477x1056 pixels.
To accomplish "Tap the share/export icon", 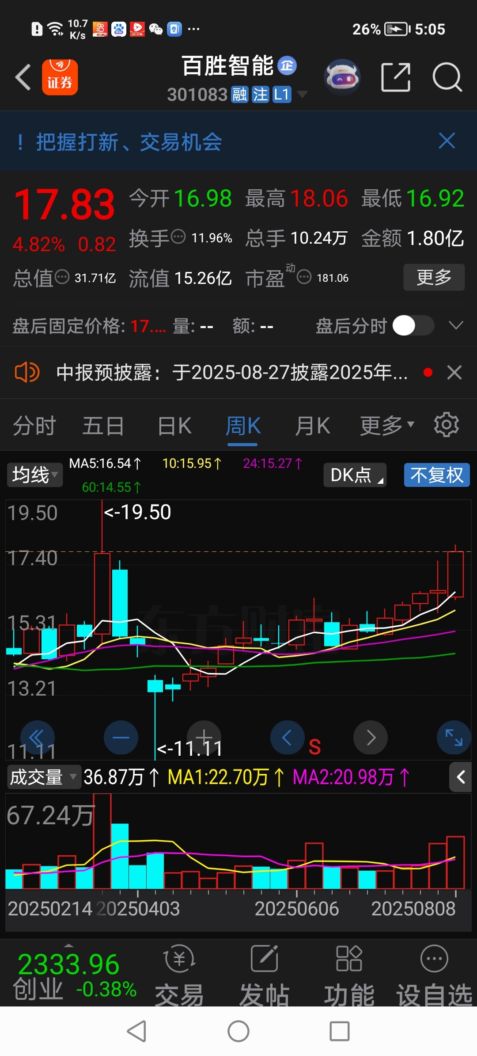I will click(x=396, y=77).
